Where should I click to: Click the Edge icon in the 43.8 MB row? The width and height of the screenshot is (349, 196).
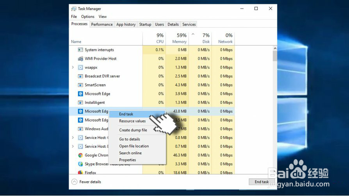80,111
